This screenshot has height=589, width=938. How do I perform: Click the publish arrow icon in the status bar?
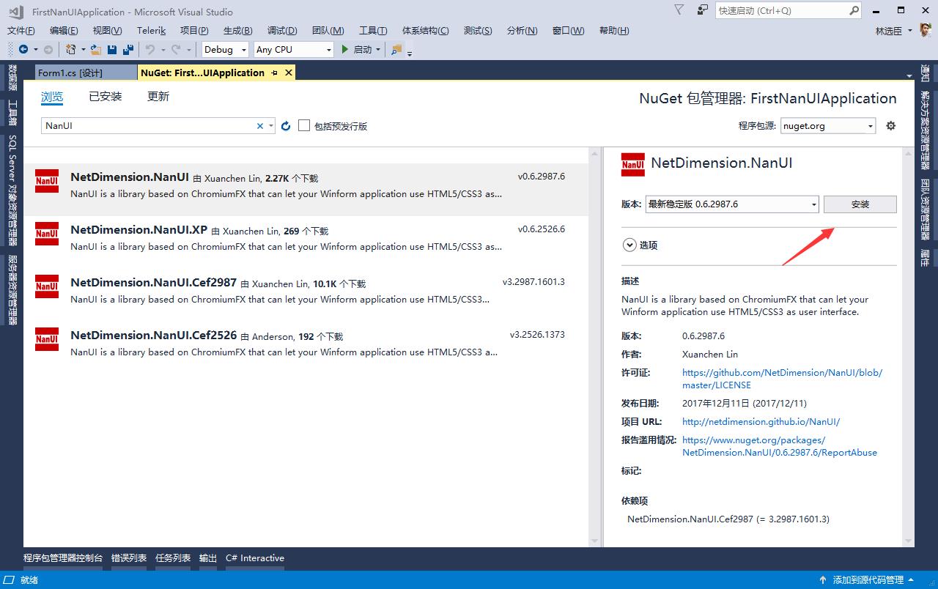(824, 579)
